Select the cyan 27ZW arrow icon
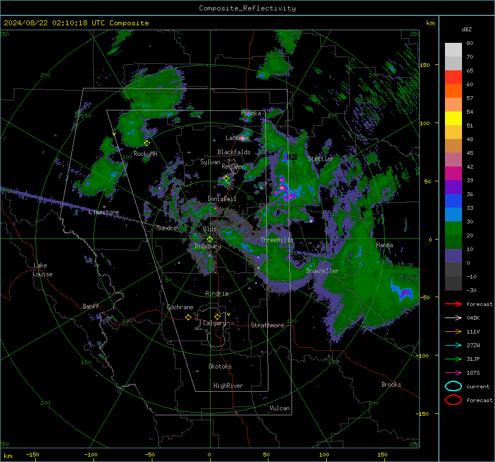The width and height of the screenshot is (495, 462). pyautogui.click(x=453, y=346)
